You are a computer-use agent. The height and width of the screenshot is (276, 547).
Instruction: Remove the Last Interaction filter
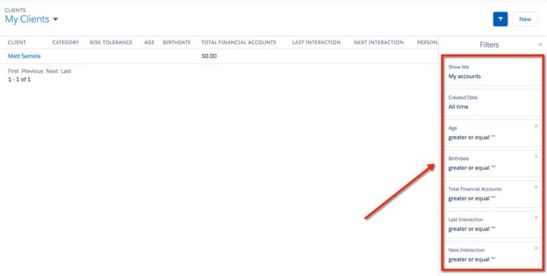point(536,217)
